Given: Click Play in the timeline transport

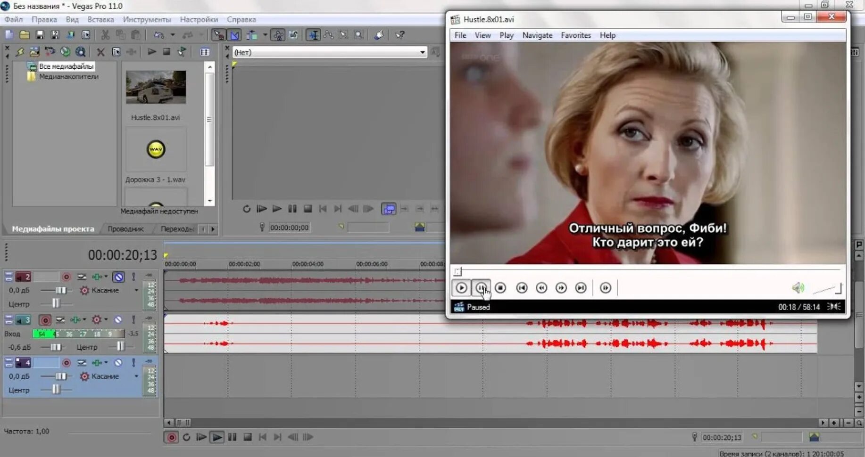Looking at the screenshot, I should click(216, 437).
